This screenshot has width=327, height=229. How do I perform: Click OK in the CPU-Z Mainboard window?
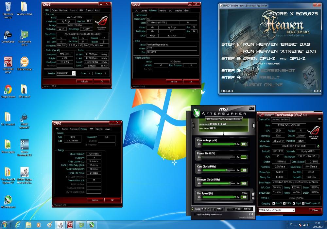(191, 81)
